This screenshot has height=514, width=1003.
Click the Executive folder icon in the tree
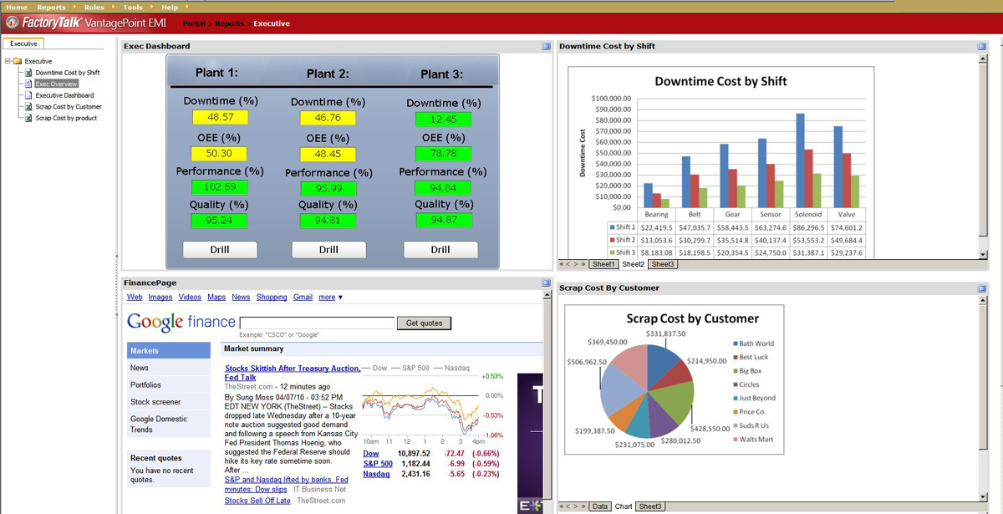(x=15, y=61)
